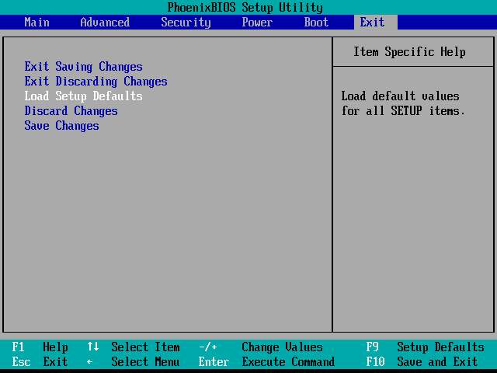Click the up/down arrows Select Item icon
The image size is (497, 373).
click(x=93, y=347)
